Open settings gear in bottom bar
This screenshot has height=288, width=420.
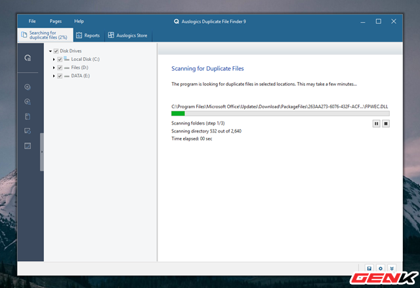[x=381, y=268]
